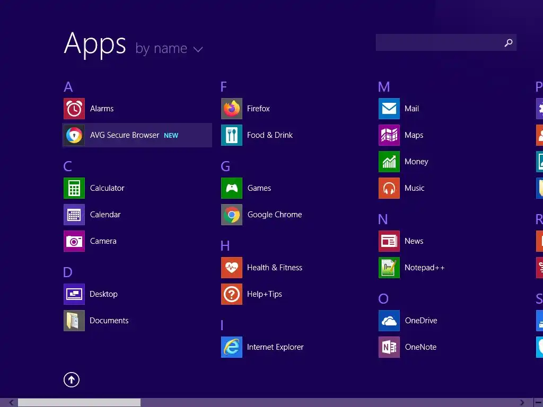Viewport: 543px width, 407px height.
Task: Click the scrollbar right arrow
Action: [522, 403]
